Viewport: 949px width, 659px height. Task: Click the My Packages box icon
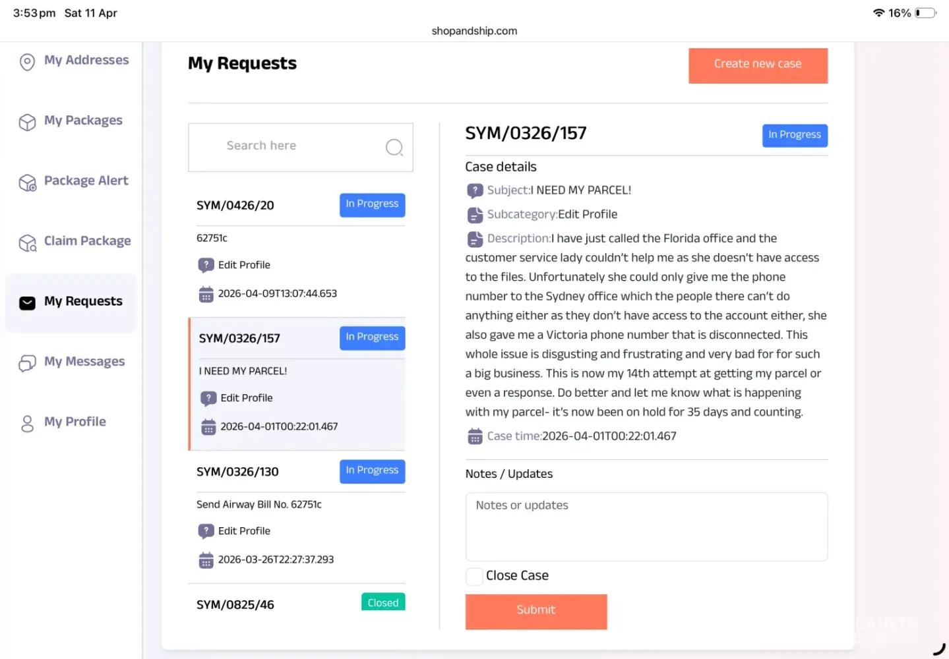click(x=27, y=123)
